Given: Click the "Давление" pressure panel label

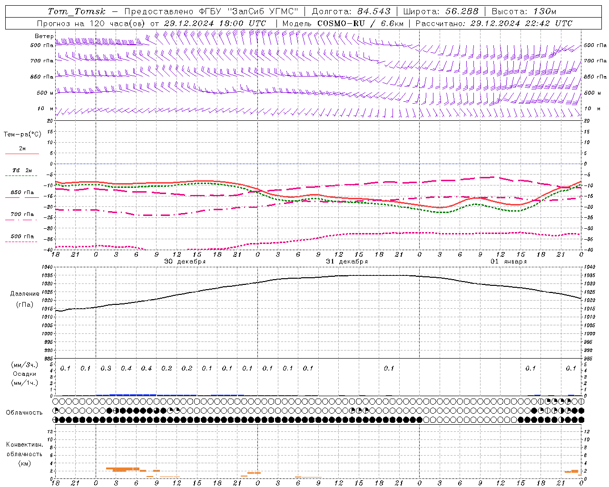Looking at the screenshot, I should point(25,294).
